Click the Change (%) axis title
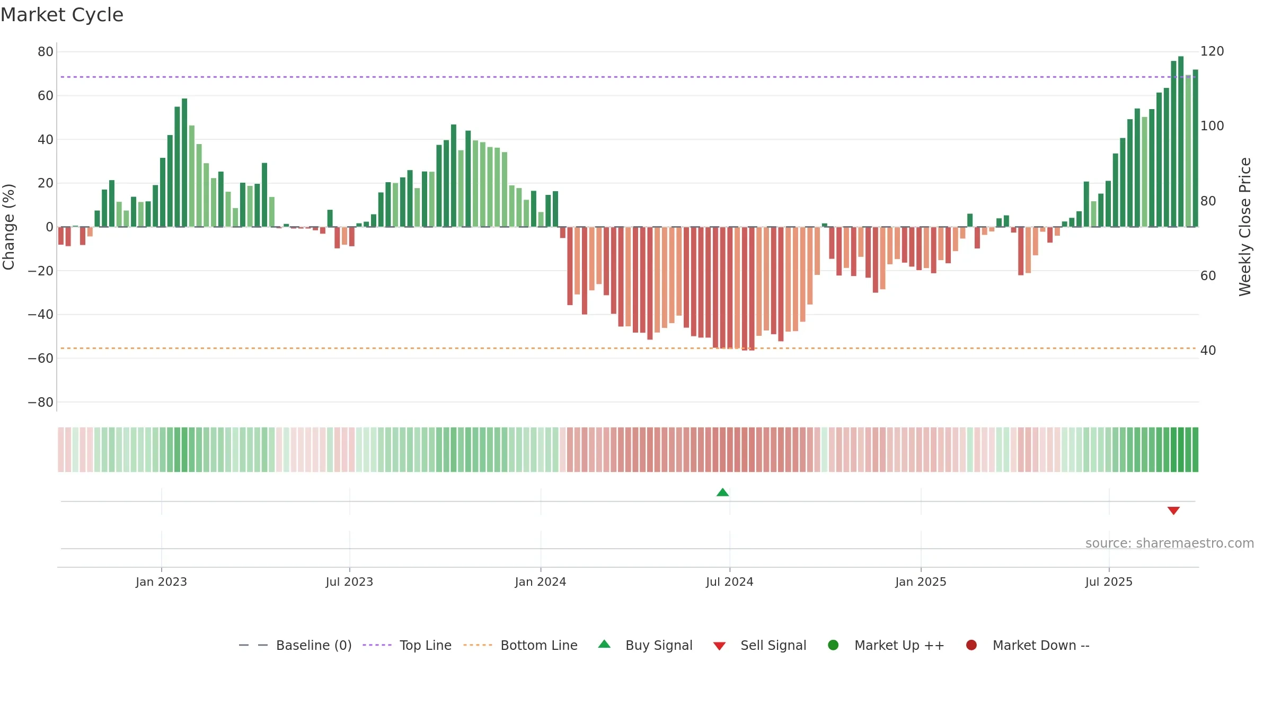Image resolution: width=1272 pixels, height=715 pixels. click(8, 227)
